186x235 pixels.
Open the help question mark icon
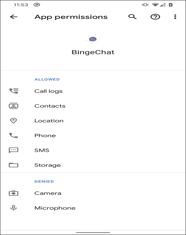tap(155, 17)
